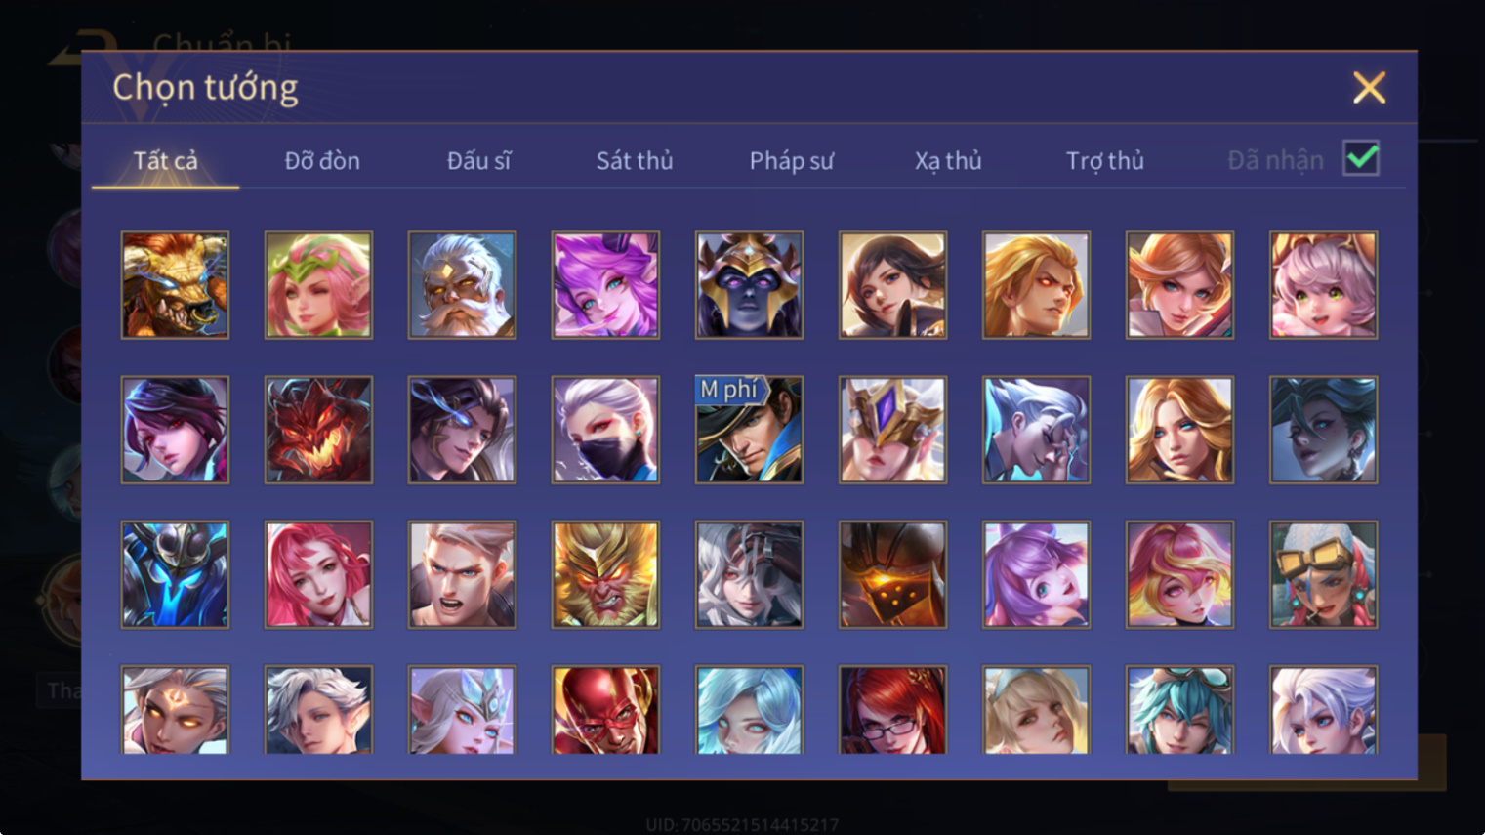Show Pháp sư heroes
Screen dimensions: 1485x835
792,160
